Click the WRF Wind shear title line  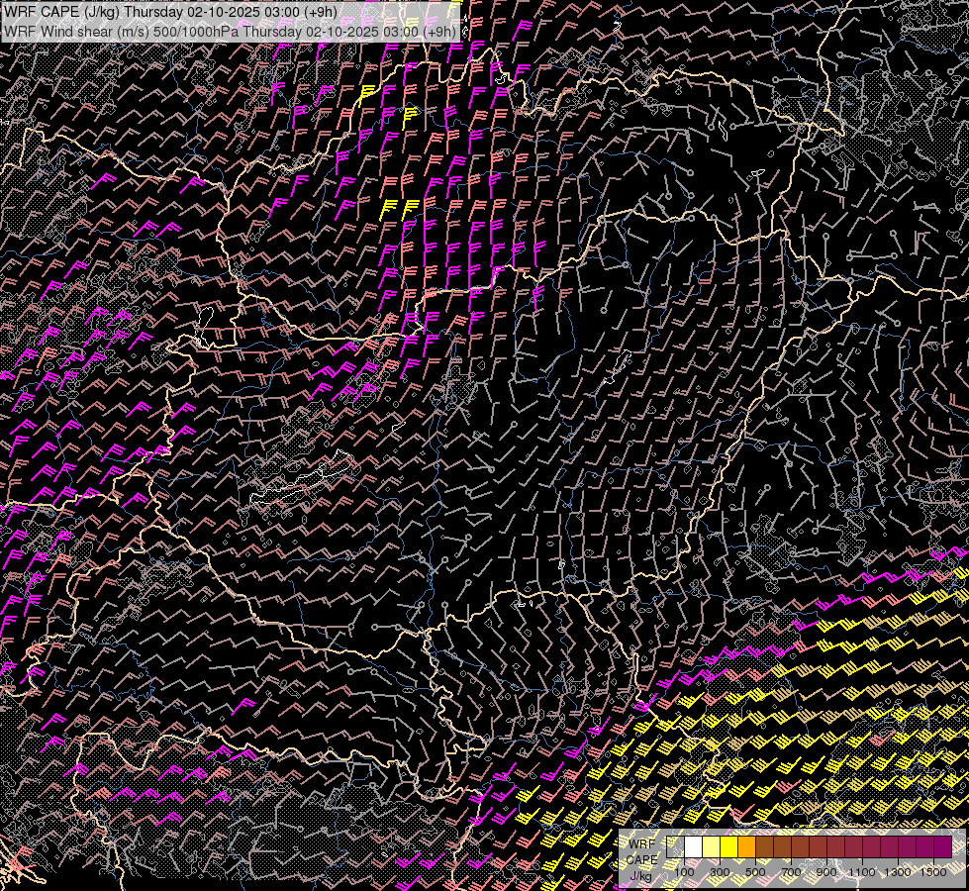[x=230, y=31]
